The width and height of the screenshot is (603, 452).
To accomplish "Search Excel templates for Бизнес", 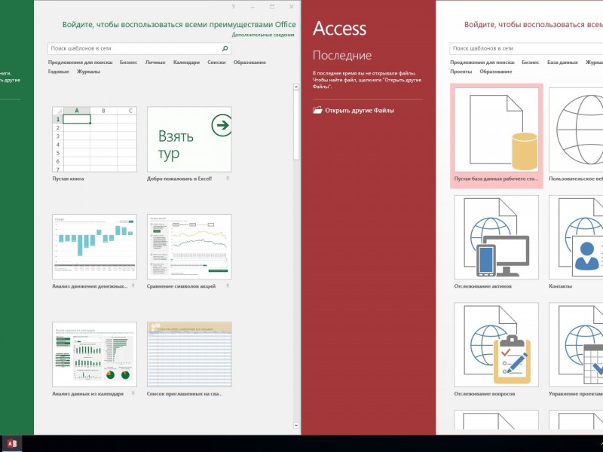I will click(128, 63).
